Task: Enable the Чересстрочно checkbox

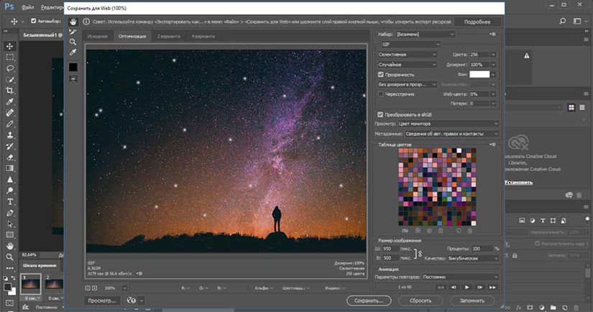Action: (381, 93)
